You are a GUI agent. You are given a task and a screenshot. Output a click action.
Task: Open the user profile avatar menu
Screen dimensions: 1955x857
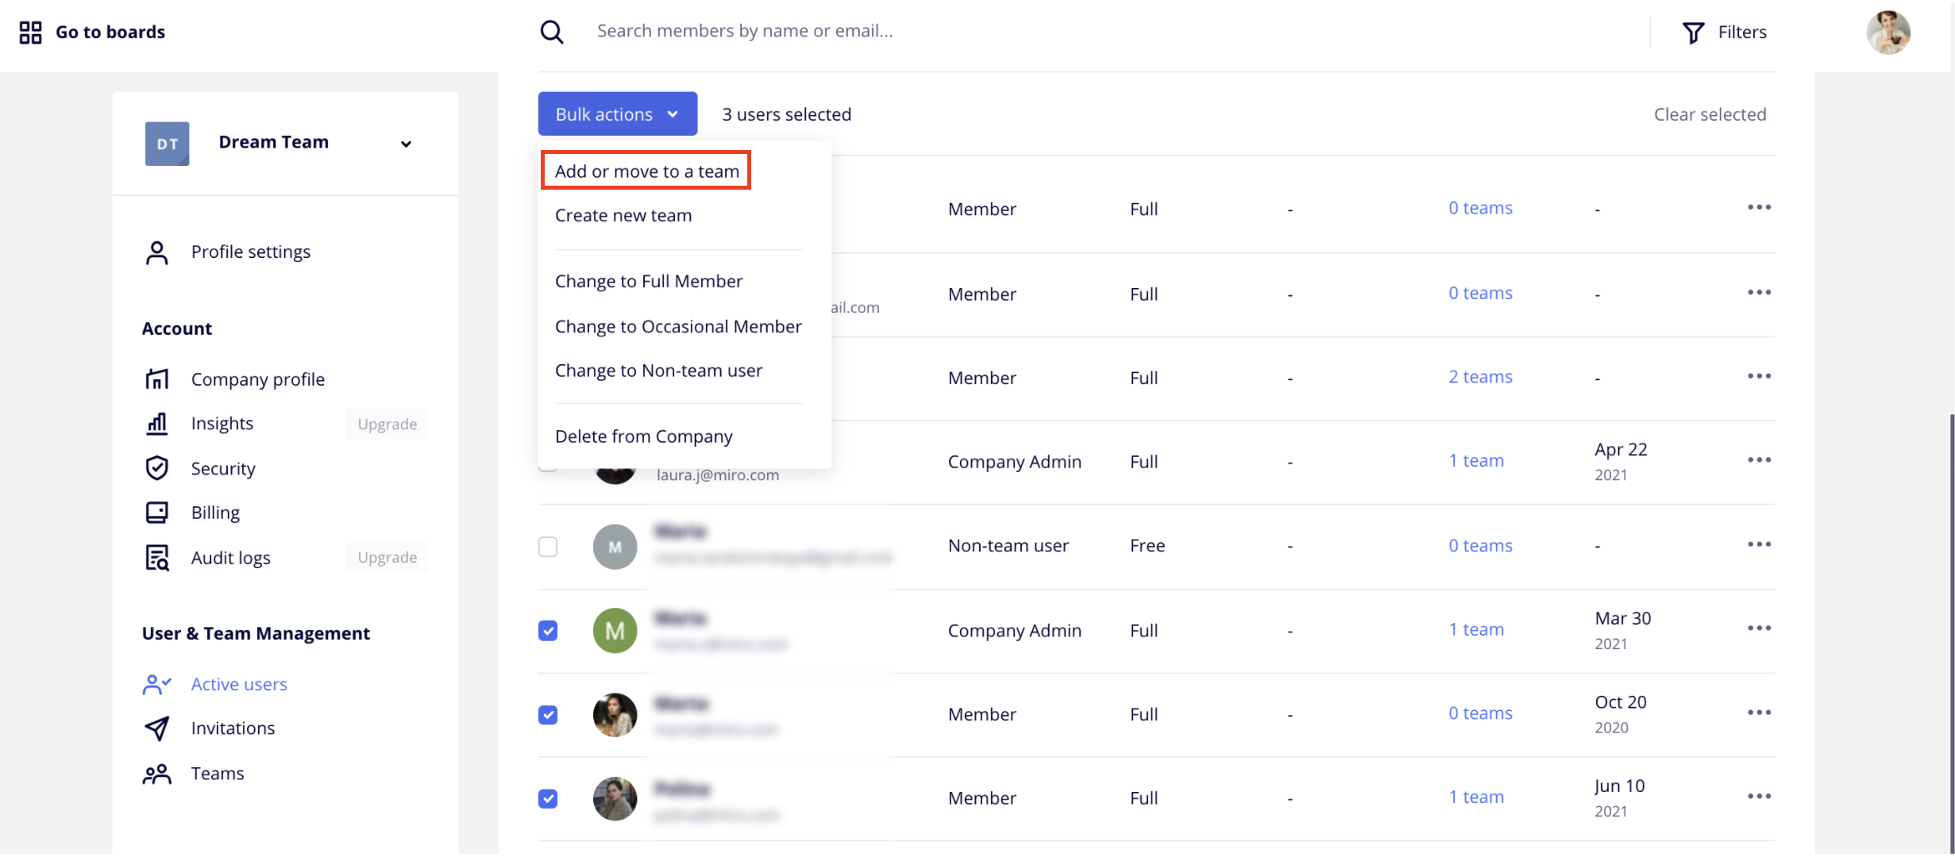coord(1888,33)
